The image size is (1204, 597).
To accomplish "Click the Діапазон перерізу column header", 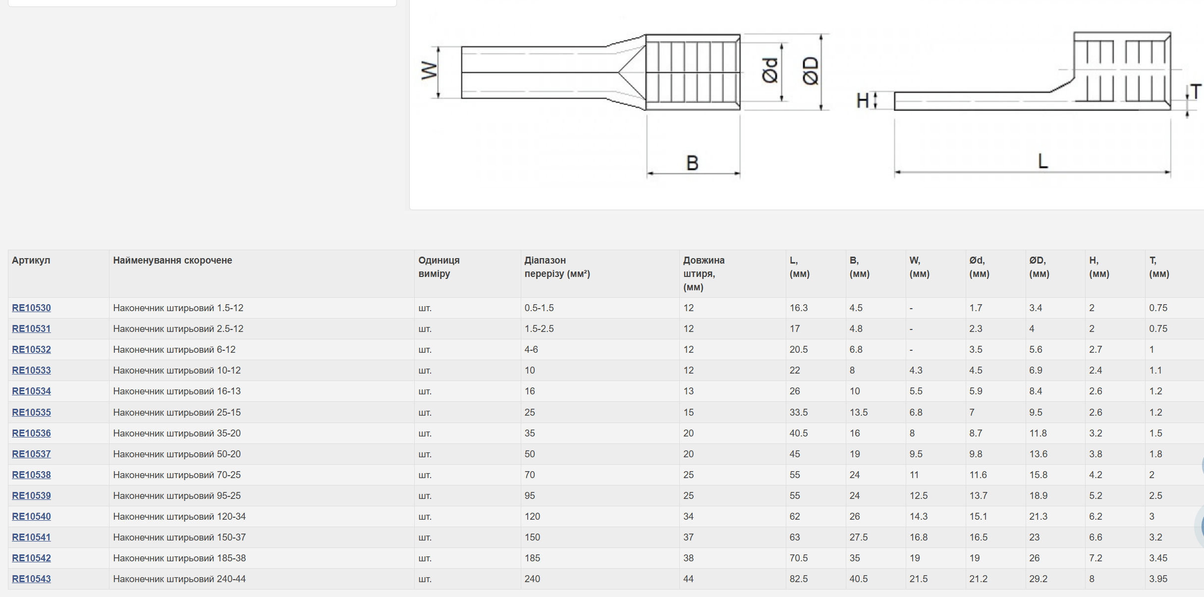I will pyautogui.click(x=557, y=267).
